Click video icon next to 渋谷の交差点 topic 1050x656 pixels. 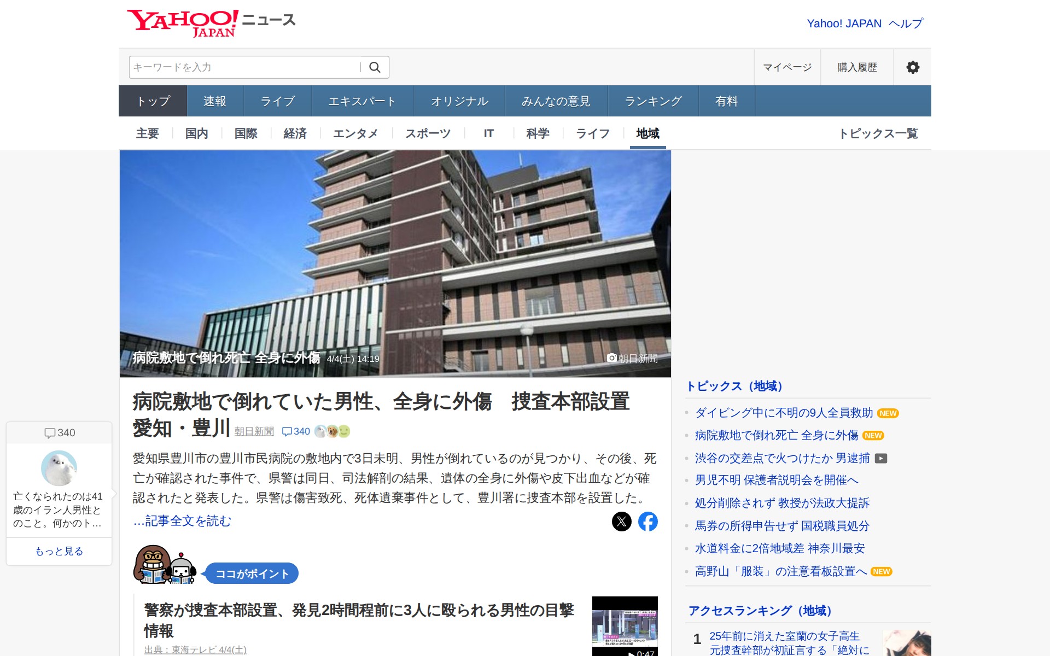click(880, 458)
